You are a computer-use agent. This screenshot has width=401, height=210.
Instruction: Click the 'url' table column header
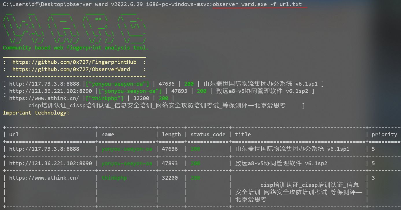click(x=14, y=135)
